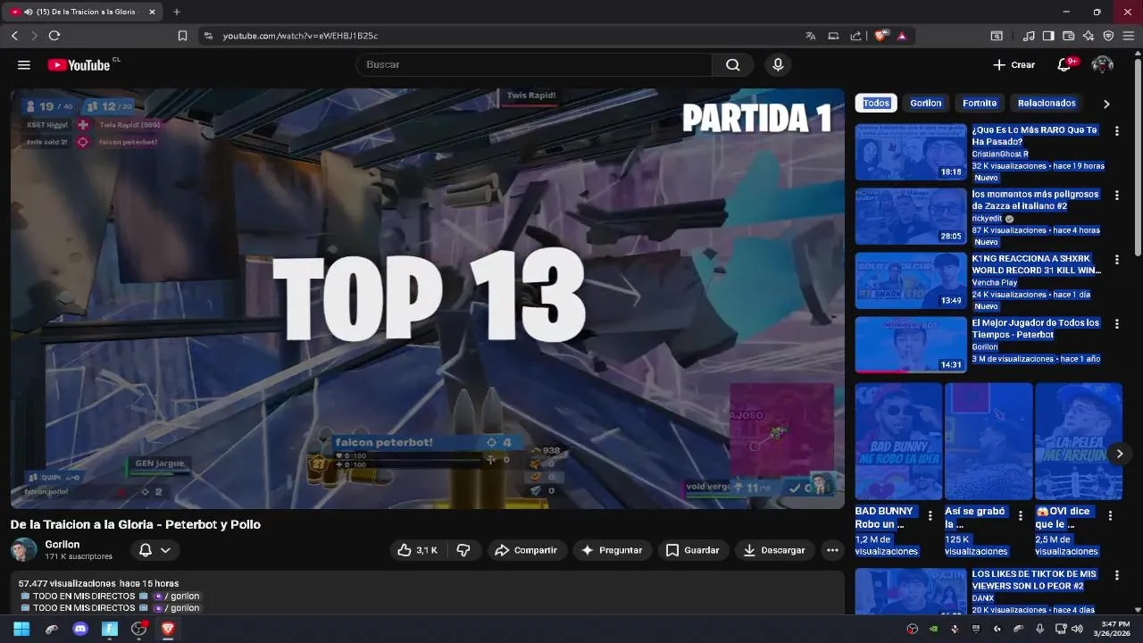Open options for ¿Que Es Lo Más RARO video
The height and width of the screenshot is (643, 1143).
[1116, 130]
